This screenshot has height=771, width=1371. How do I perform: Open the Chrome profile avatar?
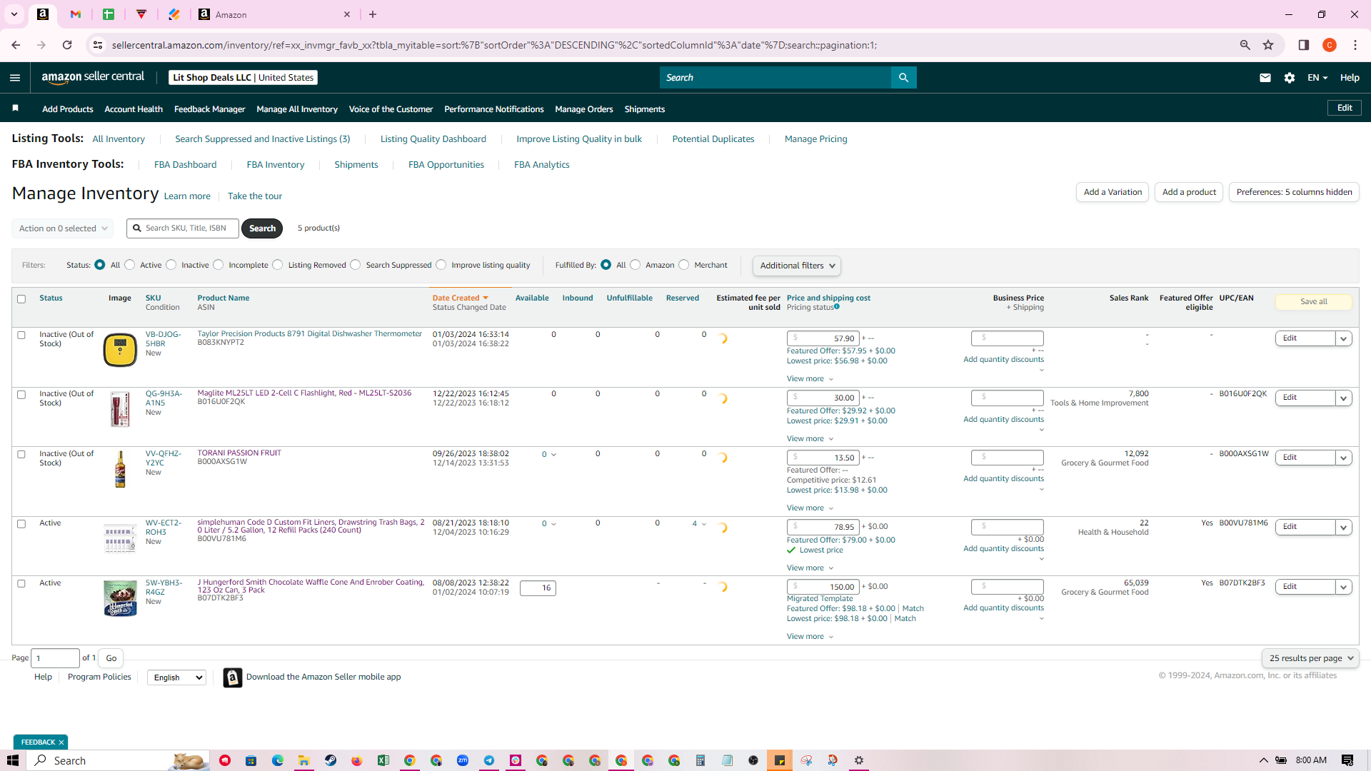coord(1330,45)
